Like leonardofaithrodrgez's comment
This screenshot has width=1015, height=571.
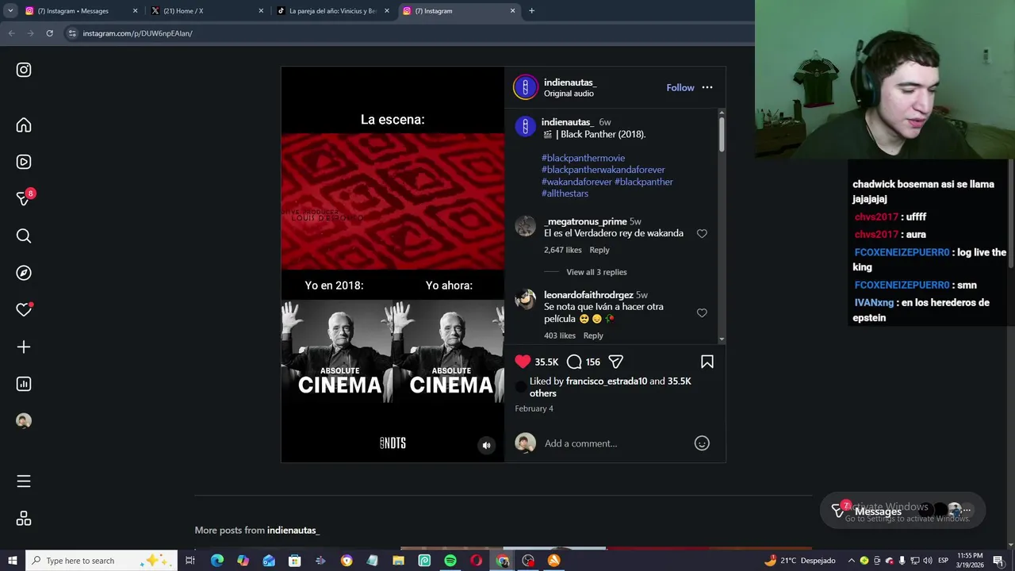[702, 313]
